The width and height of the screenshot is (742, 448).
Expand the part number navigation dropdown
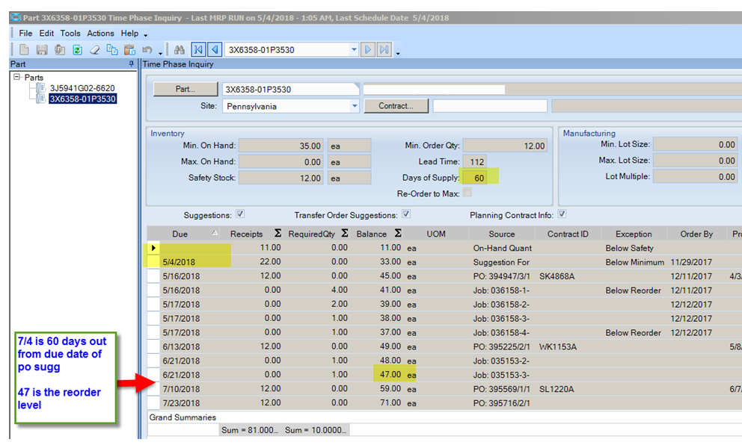point(354,50)
